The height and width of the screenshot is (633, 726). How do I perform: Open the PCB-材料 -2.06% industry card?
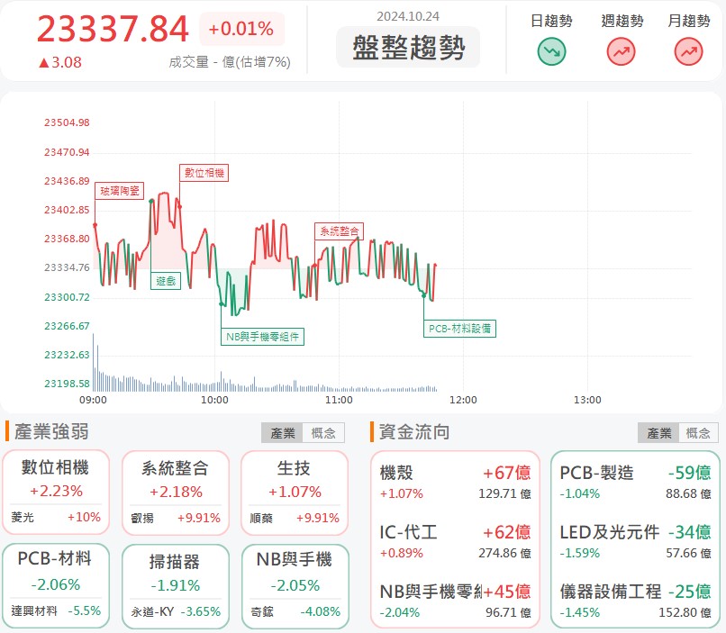[x=56, y=586]
